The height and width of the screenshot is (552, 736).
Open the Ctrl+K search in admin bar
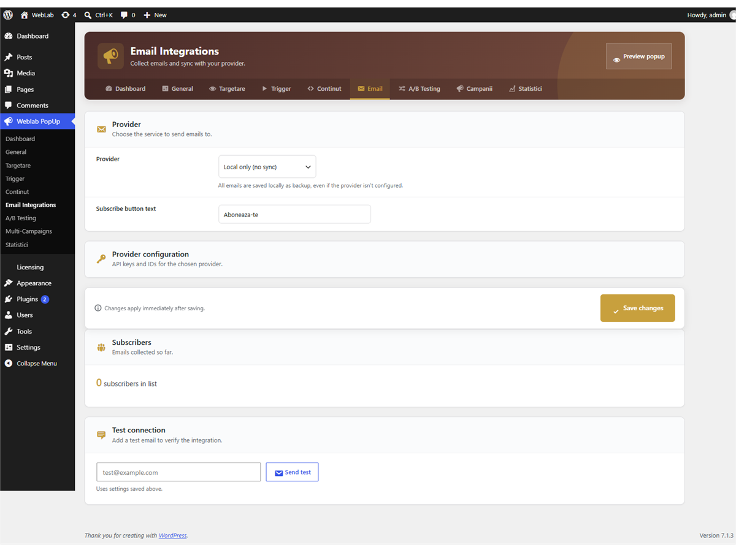98,15
